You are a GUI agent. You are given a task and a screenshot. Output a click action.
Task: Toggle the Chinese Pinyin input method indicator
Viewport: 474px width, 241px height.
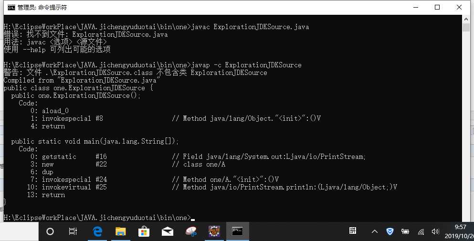[353, 231]
